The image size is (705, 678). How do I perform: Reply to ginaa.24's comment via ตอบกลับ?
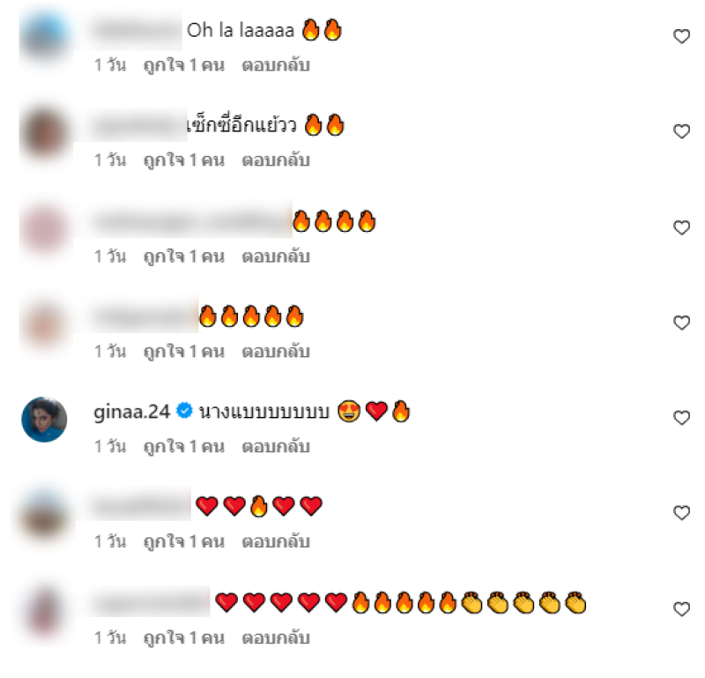point(276,447)
